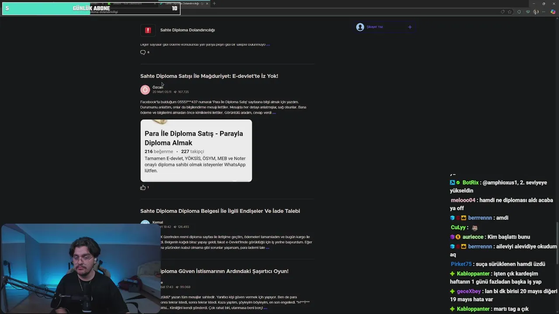559x314 pixels.
Task: Click berrrennn in the 'amdi' message
Action: [x=480, y=218]
